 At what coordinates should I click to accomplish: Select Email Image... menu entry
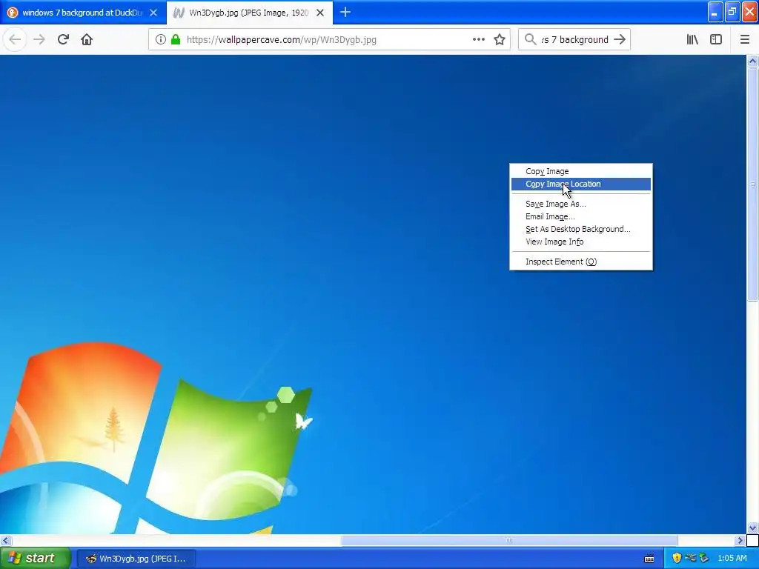coord(581,216)
